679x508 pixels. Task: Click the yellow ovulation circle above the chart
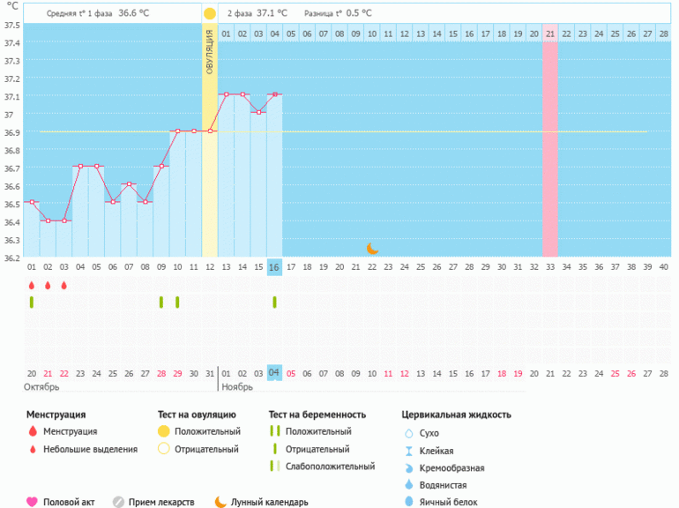coord(209,13)
